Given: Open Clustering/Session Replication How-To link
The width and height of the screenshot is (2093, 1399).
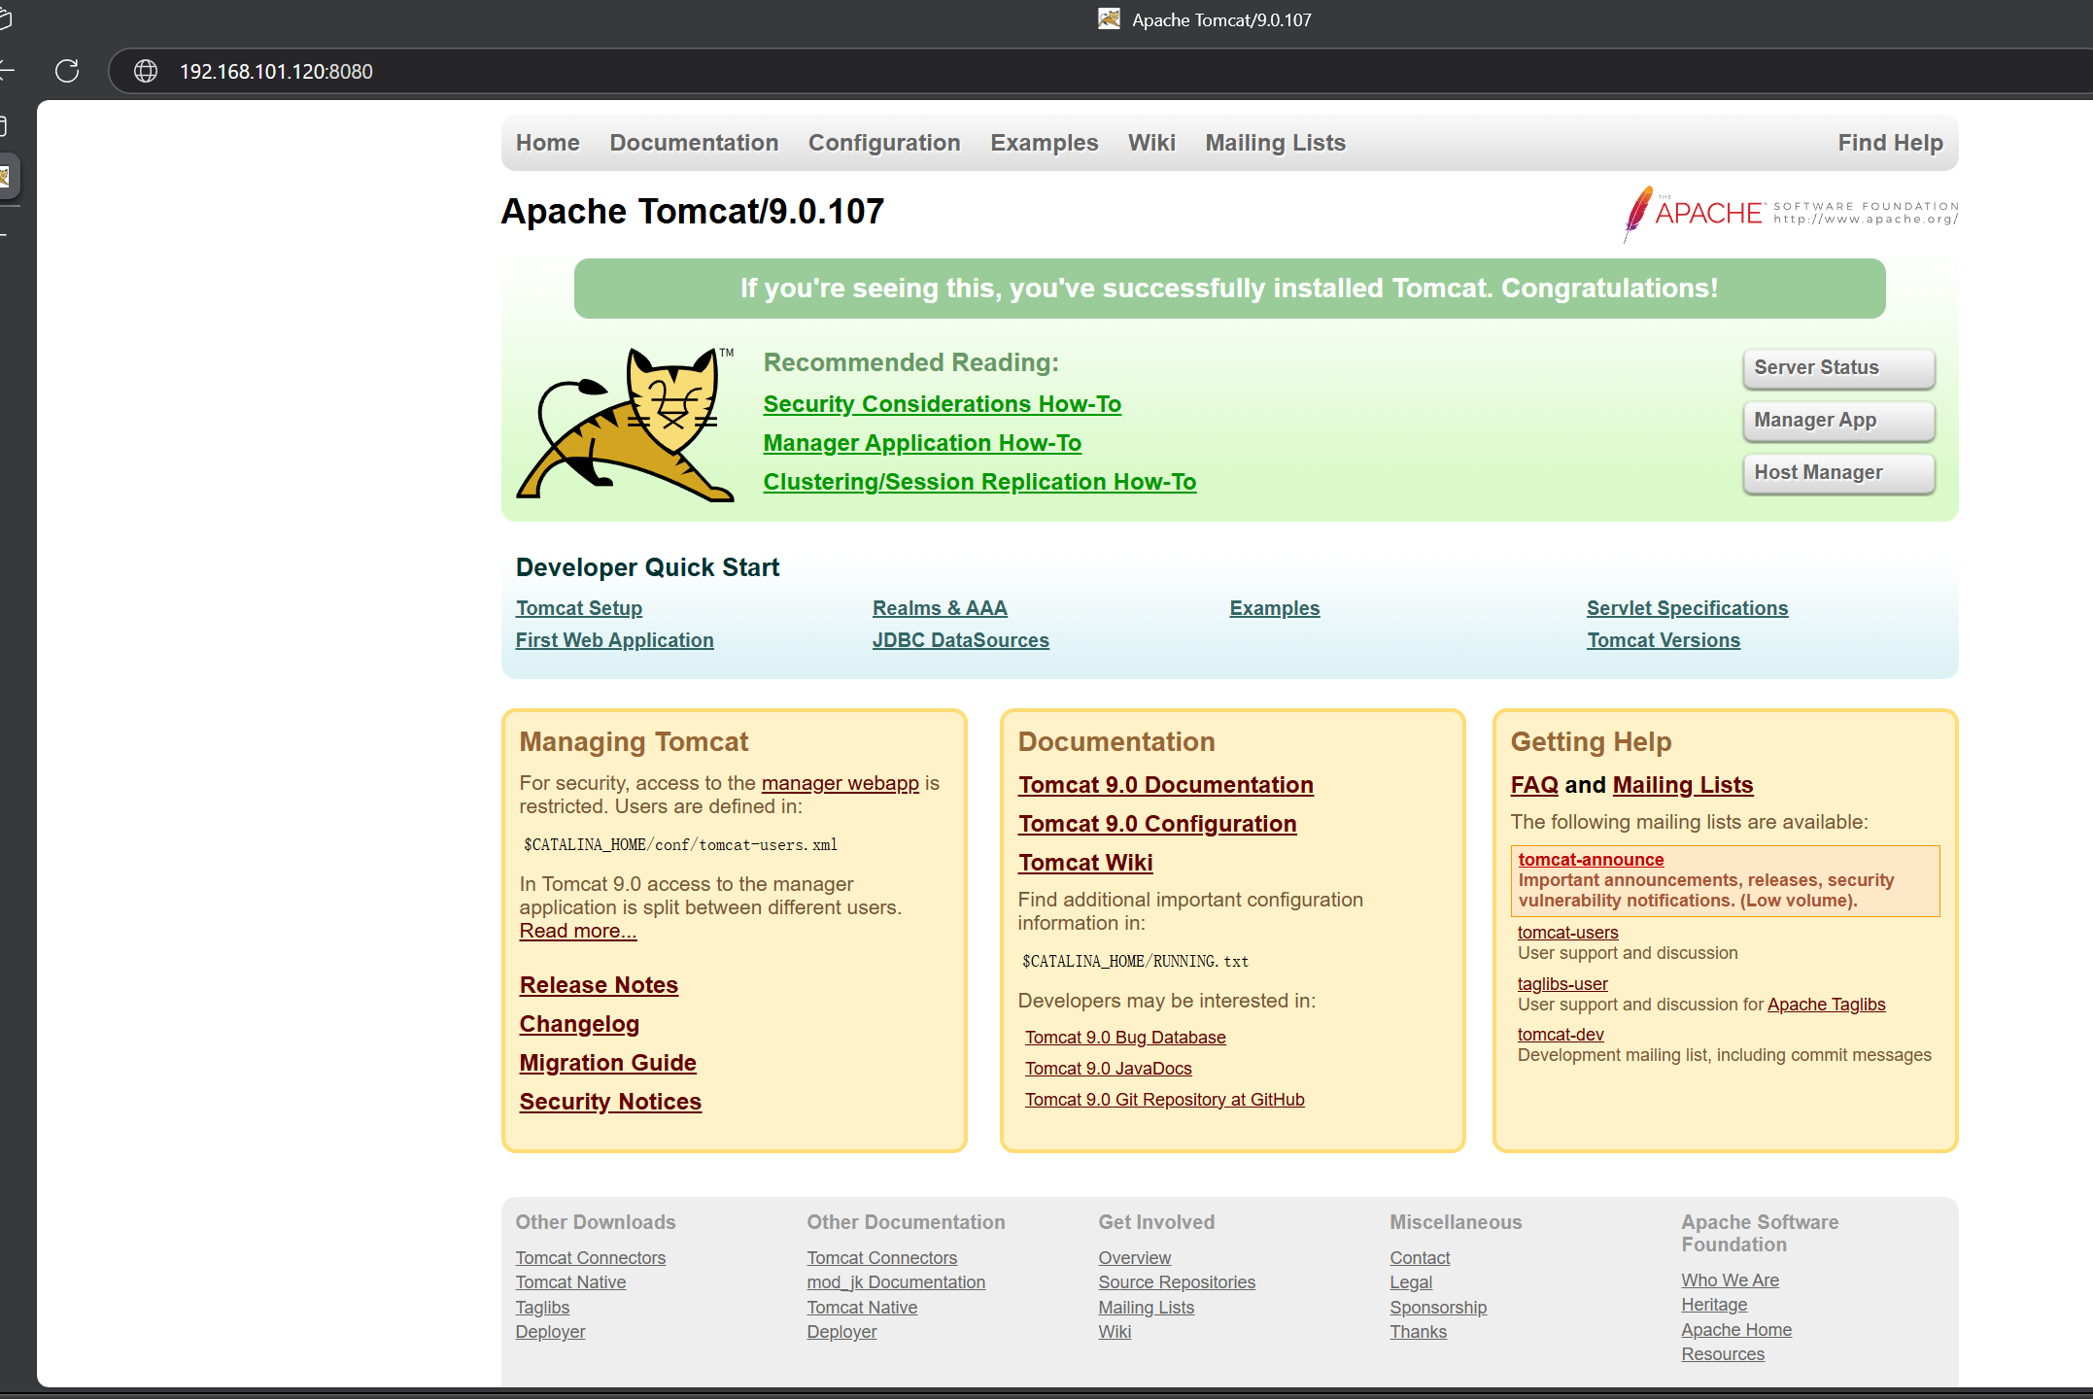Looking at the screenshot, I should pyautogui.click(x=979, y=482).
